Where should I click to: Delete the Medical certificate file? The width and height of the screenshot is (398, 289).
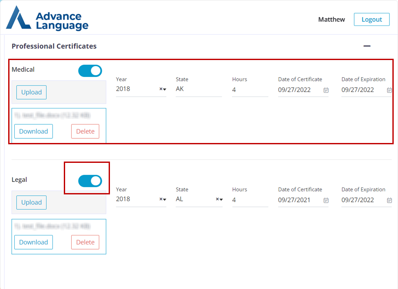point(85,131)
